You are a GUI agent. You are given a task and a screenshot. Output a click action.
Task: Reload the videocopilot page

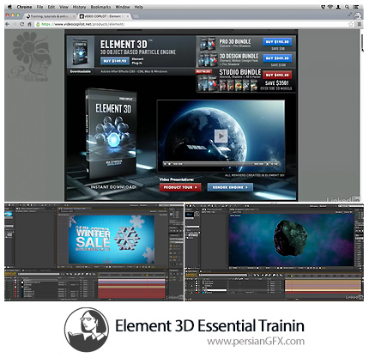click(x=22, y=24)
